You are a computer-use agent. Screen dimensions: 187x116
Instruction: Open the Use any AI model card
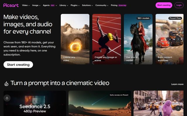click(138, 39)
